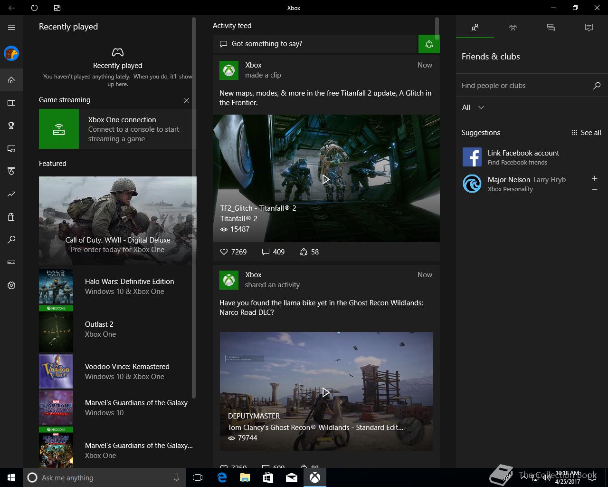
Task: Remove Major Nelson suggestion with minus icon
Action: coord(595,190)
